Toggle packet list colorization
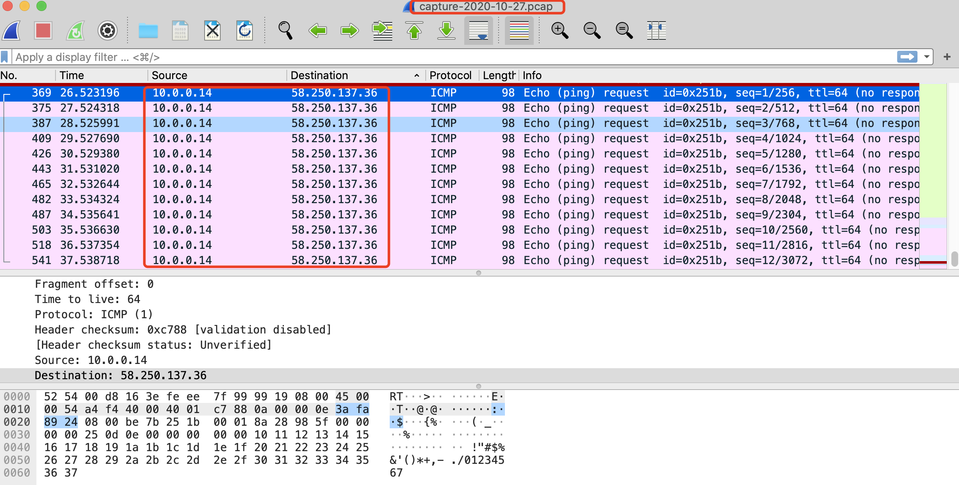The image size is (959, 485). coord(519,30)
